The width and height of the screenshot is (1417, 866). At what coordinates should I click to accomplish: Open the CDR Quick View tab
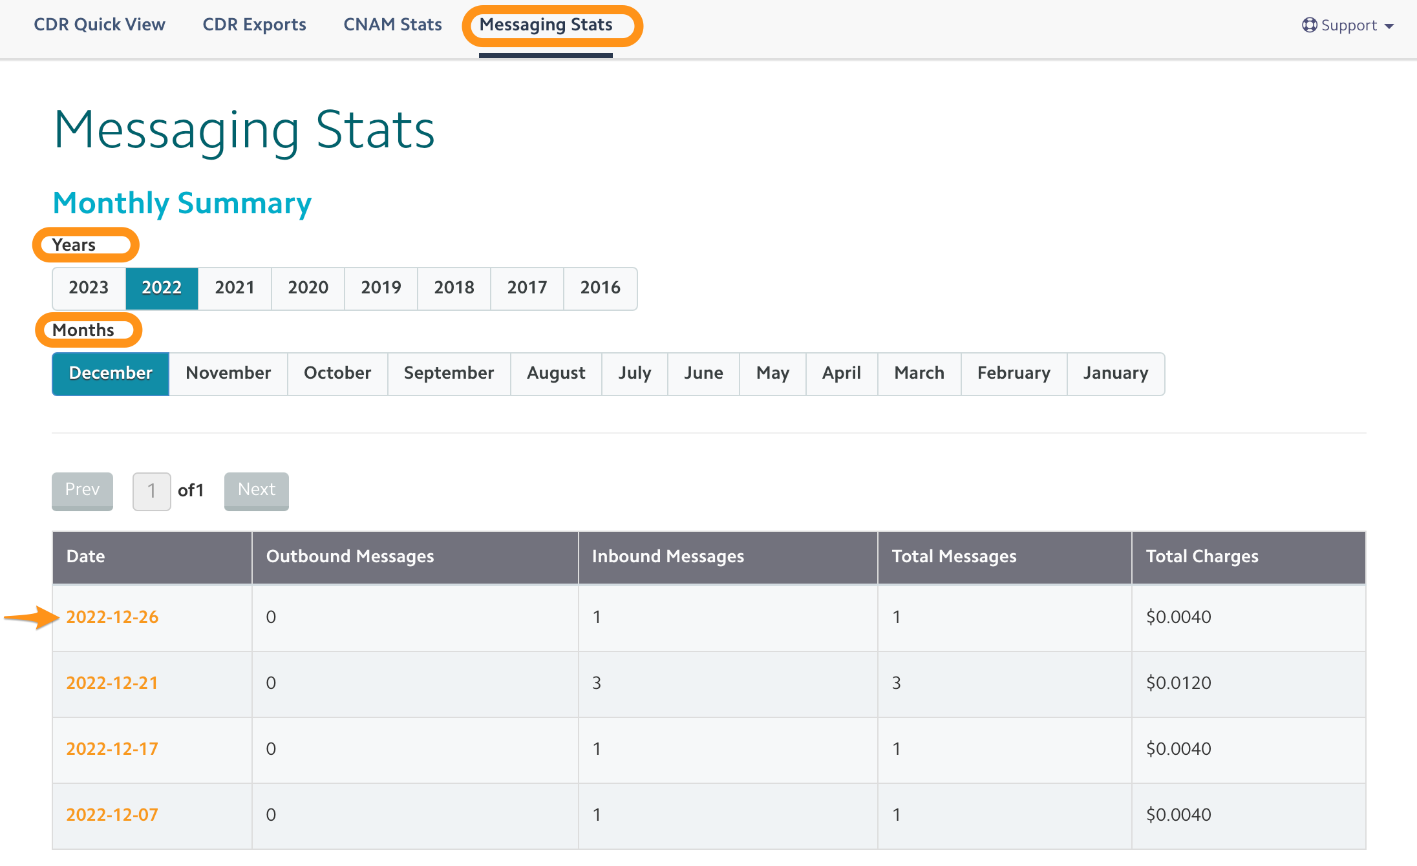tap(100, 25)
